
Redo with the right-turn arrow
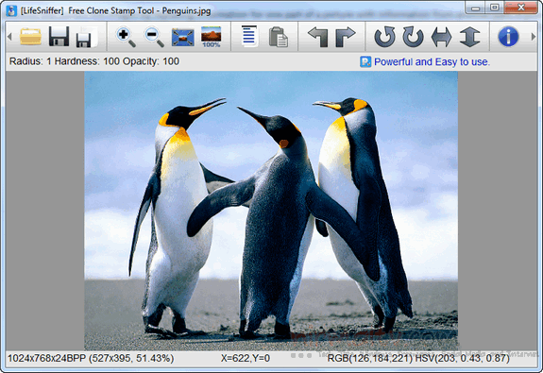tap(346, 37)
